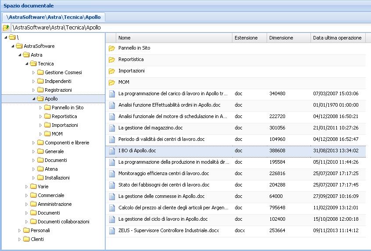The image size is (371, 251).
Task: Select Documenti folder under Tecnica in tree
Action: (56, 160)
